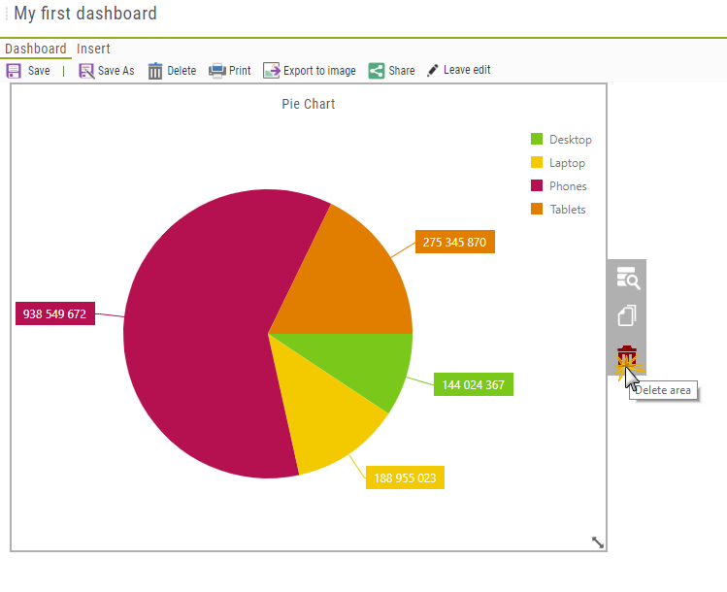Click the Save floppy disk icon

[x=14, y=71]
